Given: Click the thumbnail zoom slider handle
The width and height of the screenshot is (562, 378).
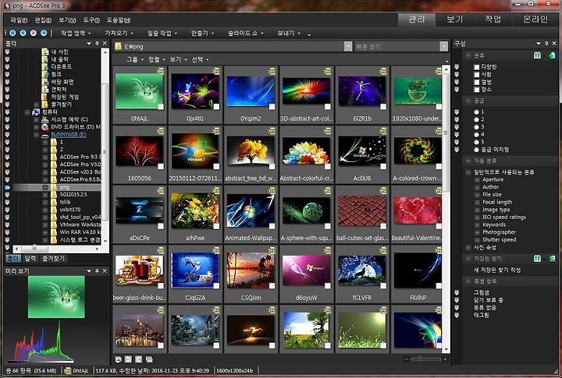Looking at the screenshot, I should (420, 359).
